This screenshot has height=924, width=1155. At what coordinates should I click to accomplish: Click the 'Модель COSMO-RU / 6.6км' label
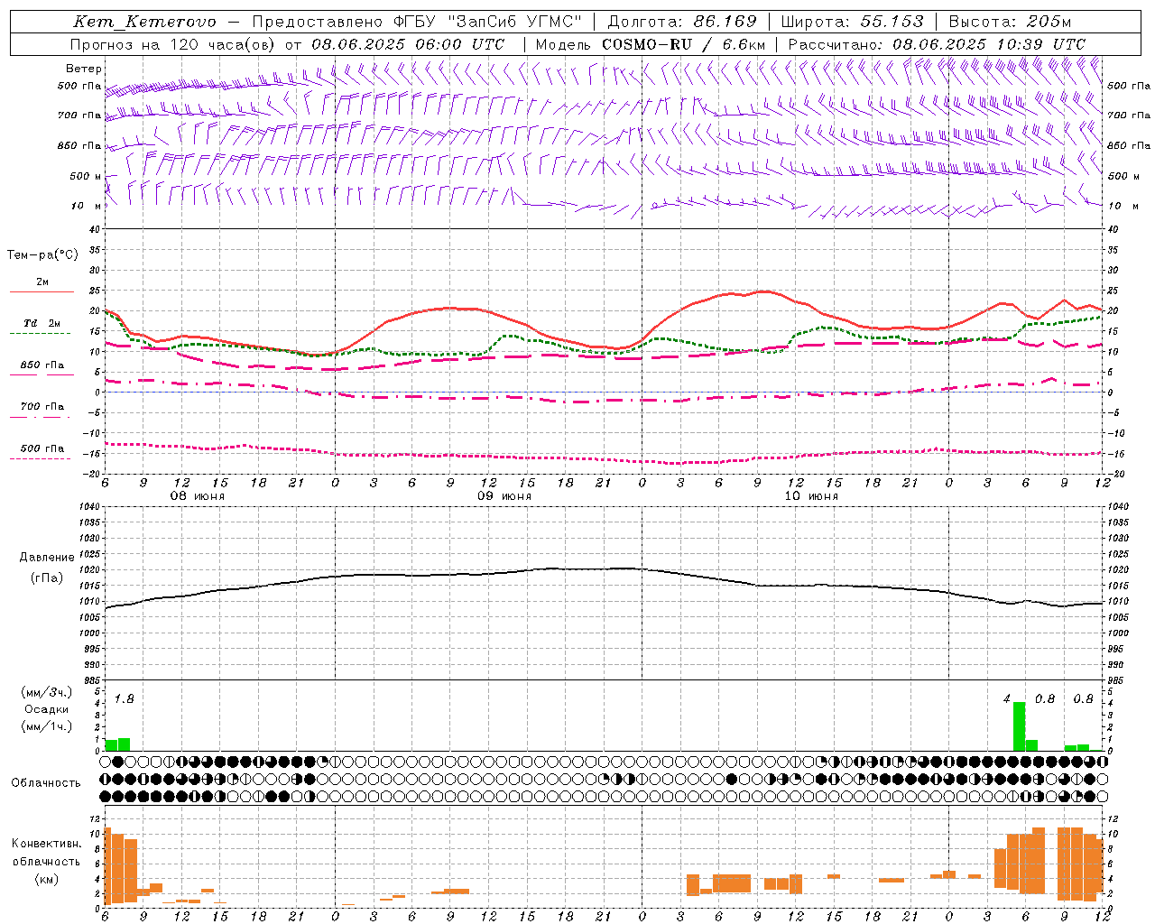(x=650, y=44)
